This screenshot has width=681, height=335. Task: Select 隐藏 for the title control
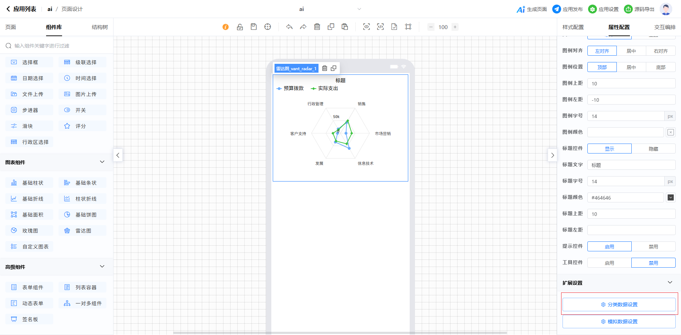(x=653, y=149)
